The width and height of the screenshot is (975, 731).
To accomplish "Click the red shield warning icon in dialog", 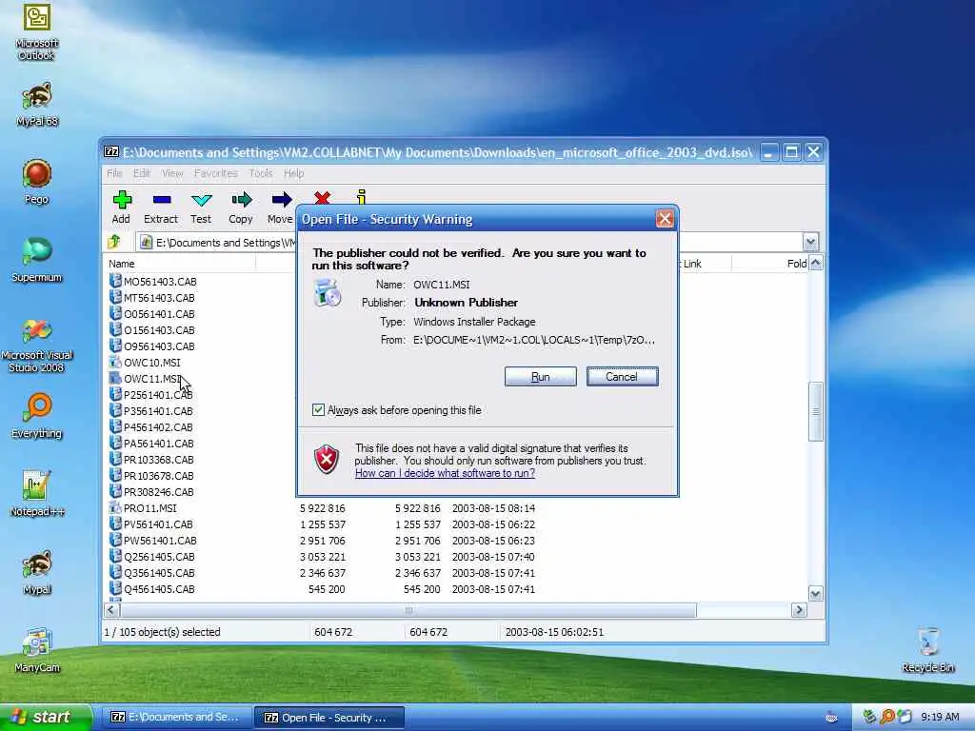I will click(327, 460).
